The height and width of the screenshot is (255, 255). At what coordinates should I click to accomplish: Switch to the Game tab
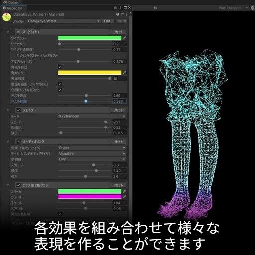11,2
